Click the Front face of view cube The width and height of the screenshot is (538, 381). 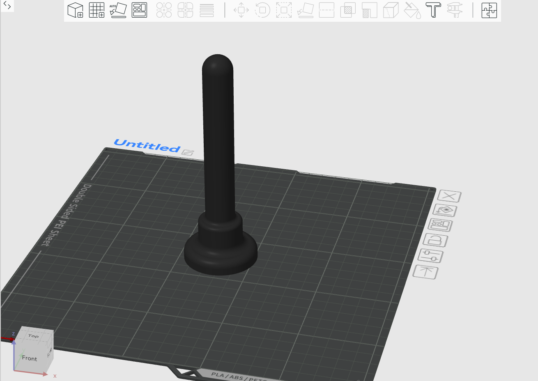click(x=30, y=358)
